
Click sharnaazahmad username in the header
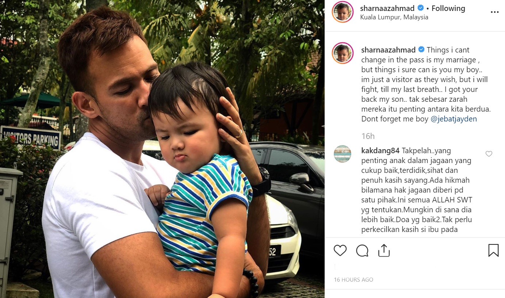(x=388, y=8)
